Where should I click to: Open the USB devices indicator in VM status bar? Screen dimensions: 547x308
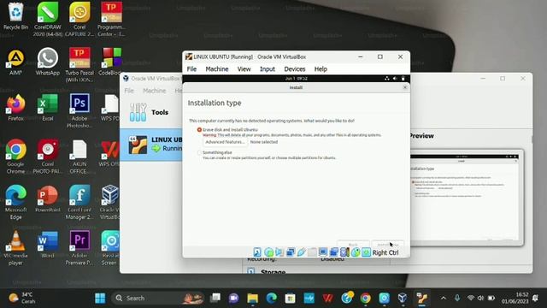point(301,252)
